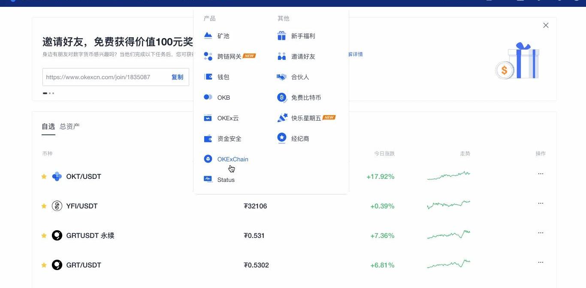Click the YFI coin logo
Viewport: 586px width, 288px height.
click(57, 206)
